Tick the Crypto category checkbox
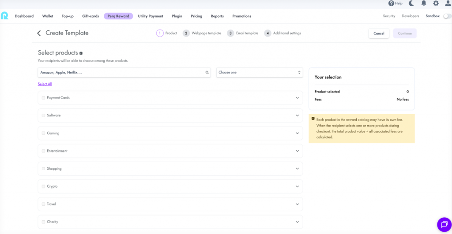This screenshot has width=452, height=234. coord(43,186)
